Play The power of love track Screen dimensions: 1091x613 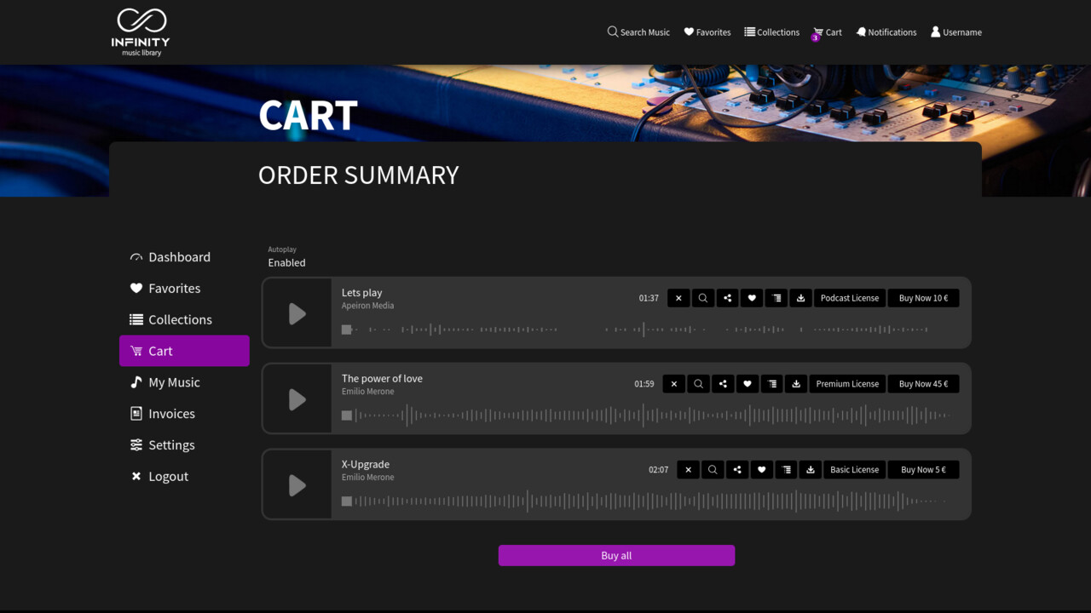click(x=297, y=399)
